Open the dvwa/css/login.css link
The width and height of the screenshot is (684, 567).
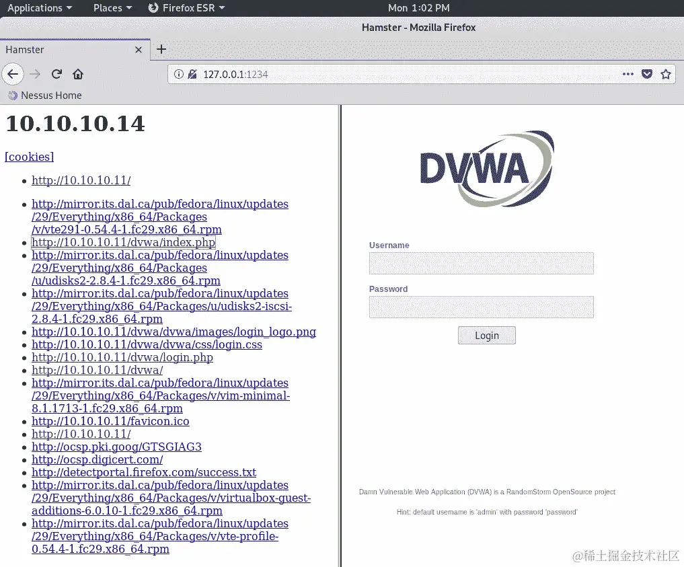point(147,344)
